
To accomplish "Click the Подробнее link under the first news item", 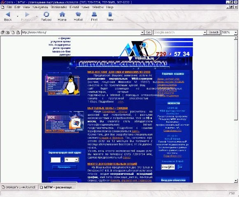I will pos(172,131).
